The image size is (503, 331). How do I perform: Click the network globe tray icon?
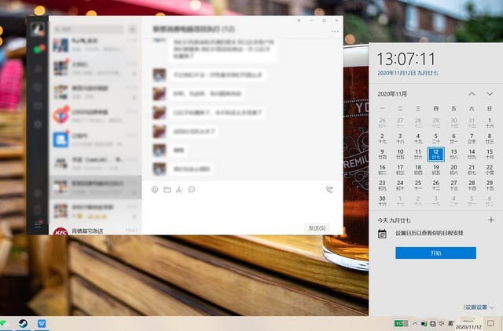(433, 324)
